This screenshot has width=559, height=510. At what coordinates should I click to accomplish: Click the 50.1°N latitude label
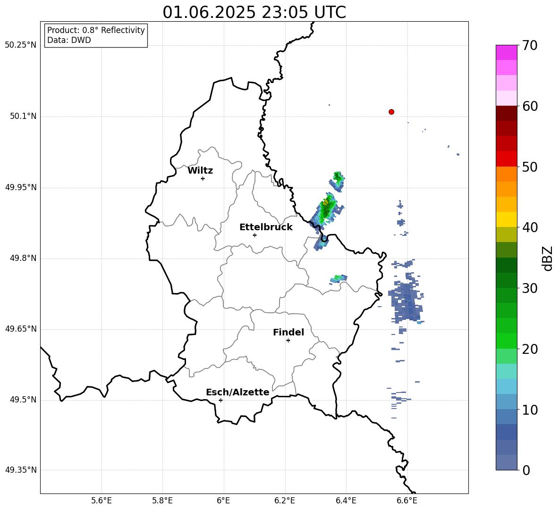[23, 116]
